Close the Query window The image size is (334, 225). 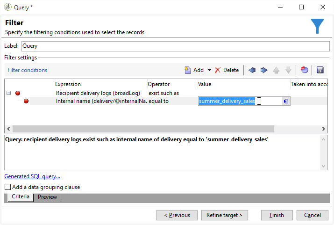(x=323, y=7)
